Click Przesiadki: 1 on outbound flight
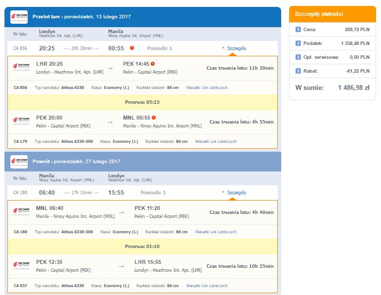This screenshot has height=295, width=381. 160,48
